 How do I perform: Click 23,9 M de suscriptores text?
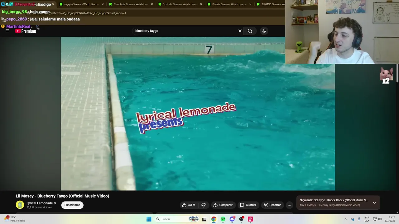coord(39,208)
